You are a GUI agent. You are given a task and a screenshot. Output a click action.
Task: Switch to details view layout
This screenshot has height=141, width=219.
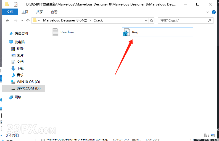(x=206, y=135)
